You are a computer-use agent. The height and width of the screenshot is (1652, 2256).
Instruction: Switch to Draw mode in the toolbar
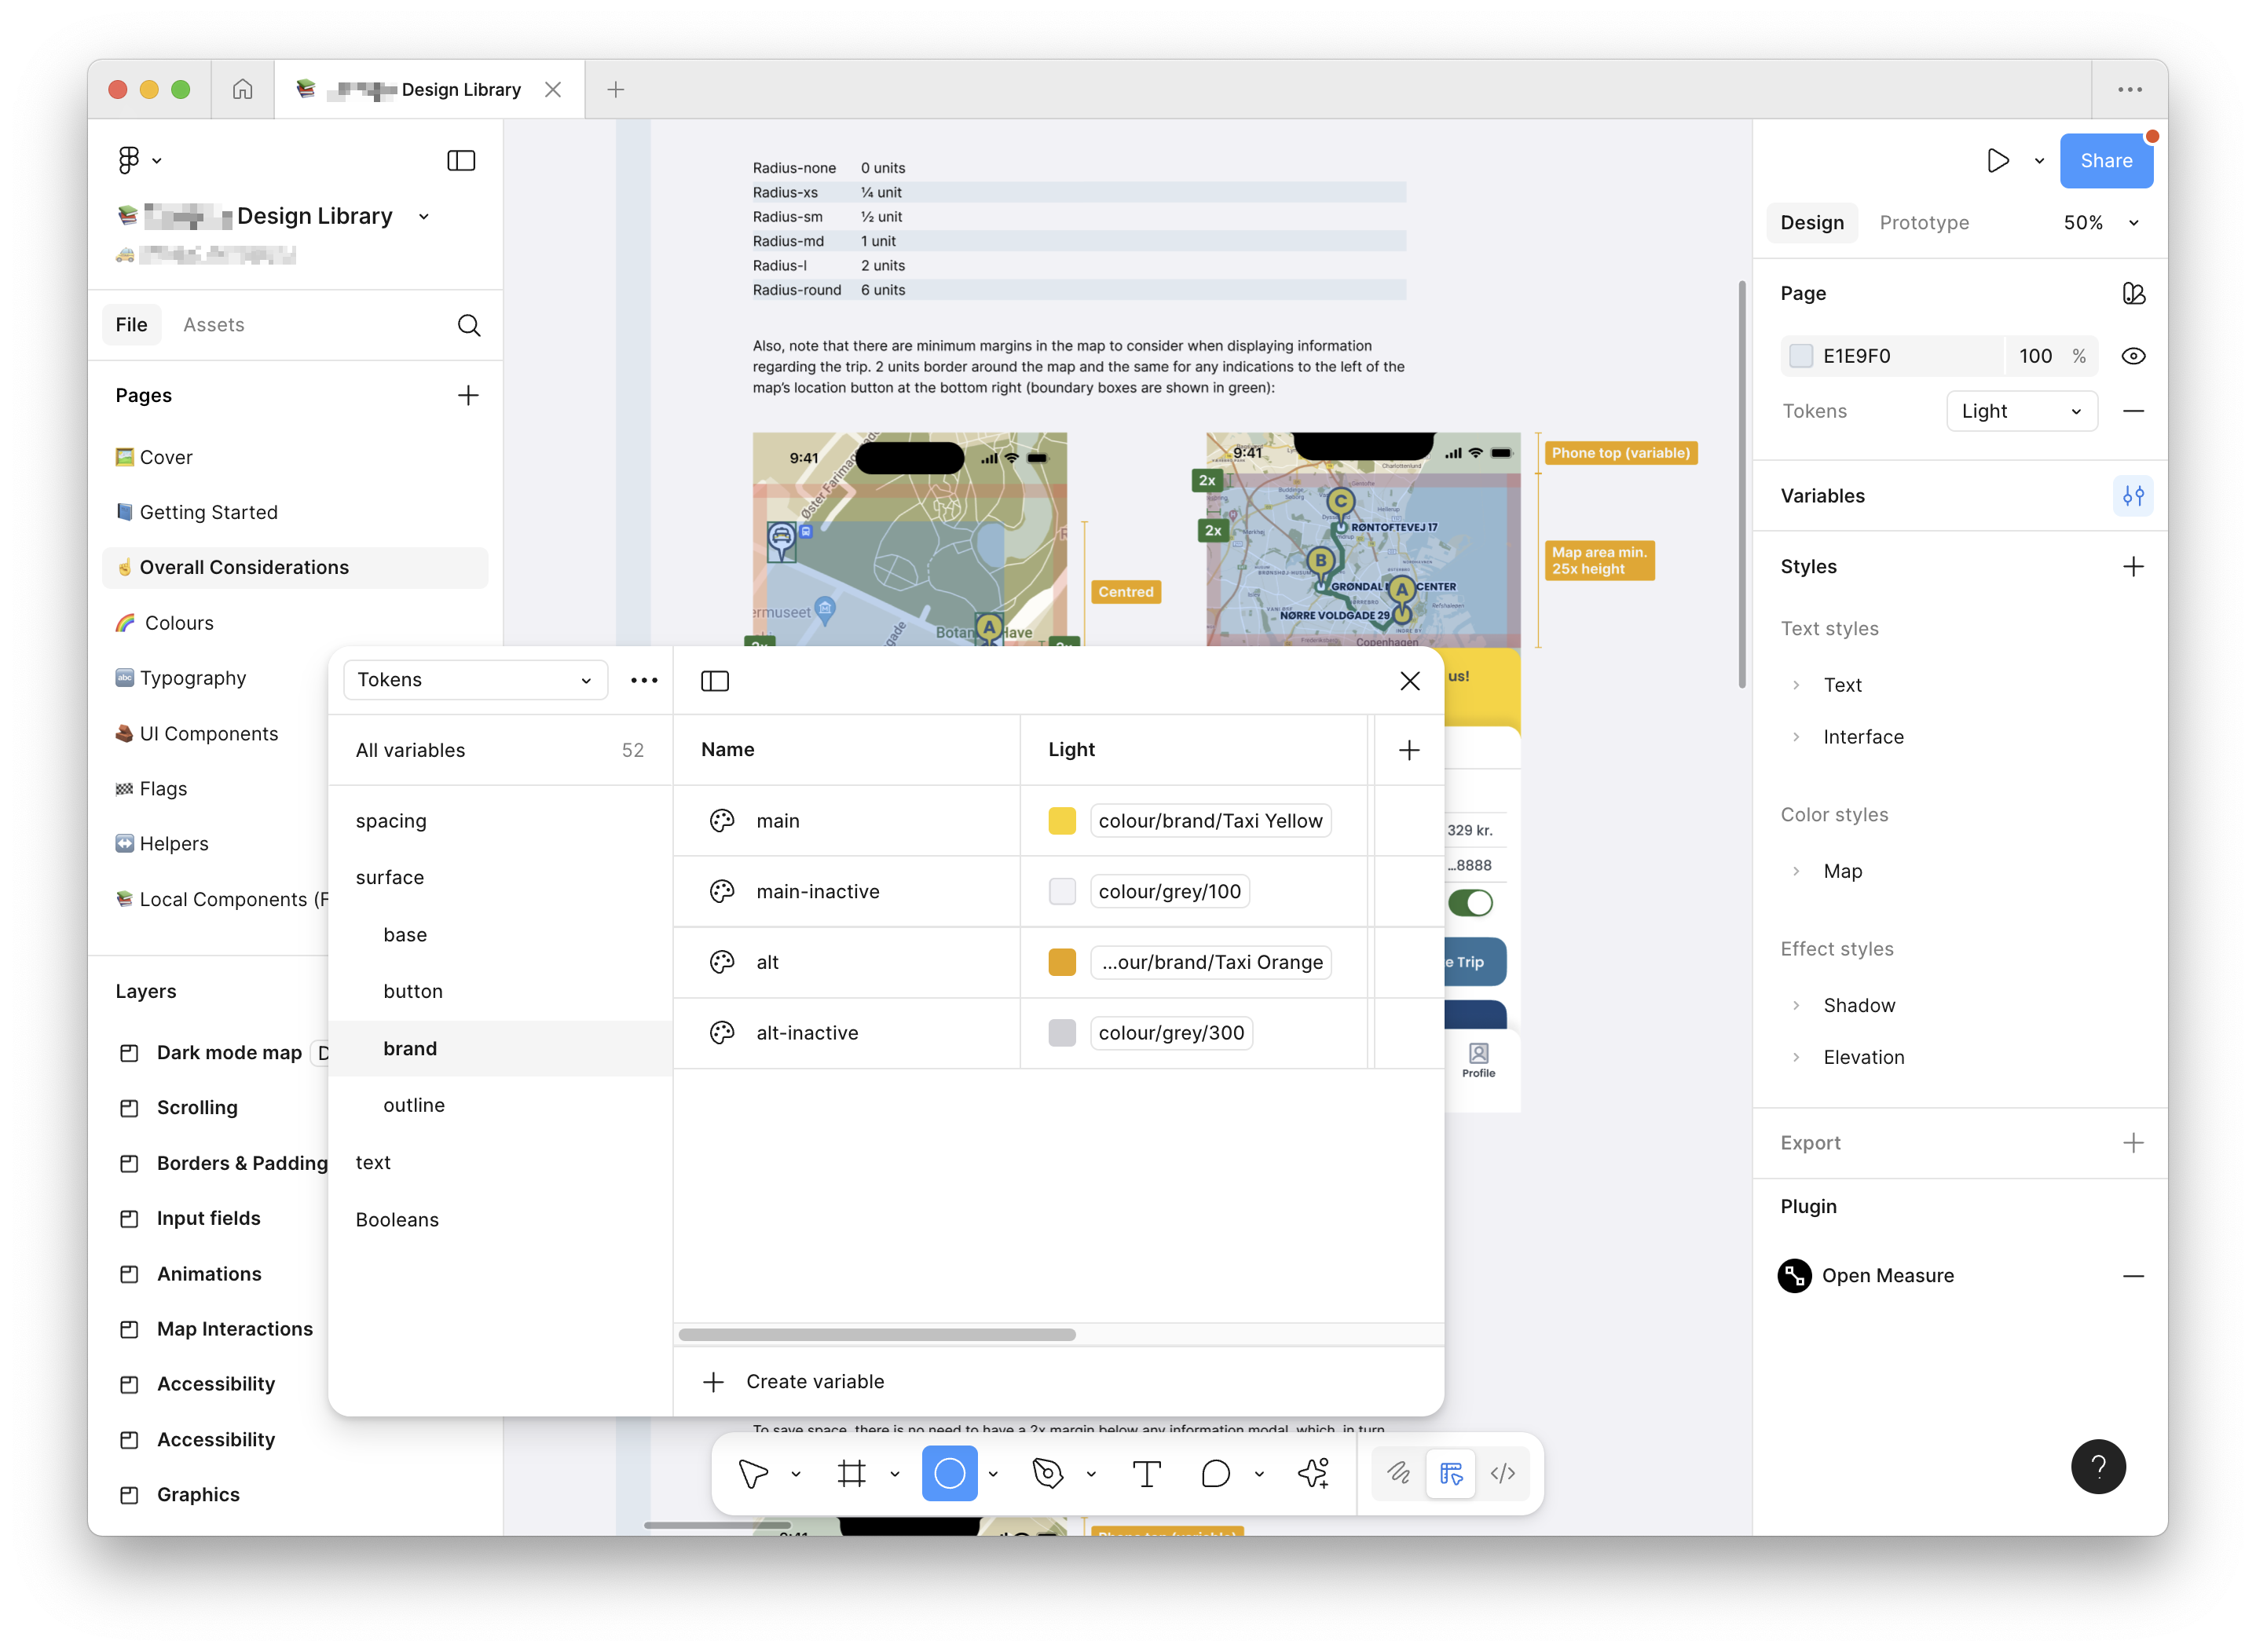coord(1399,1473)
